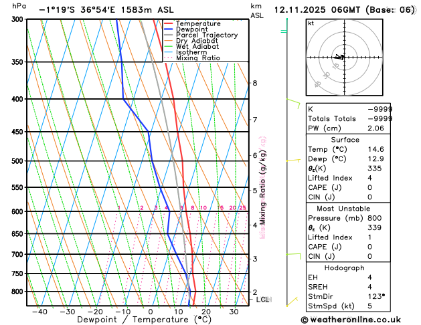This screenshot has height=325, width=421.
Task: Click the date 12.11.2025 06GMT header
Action: 344,10
